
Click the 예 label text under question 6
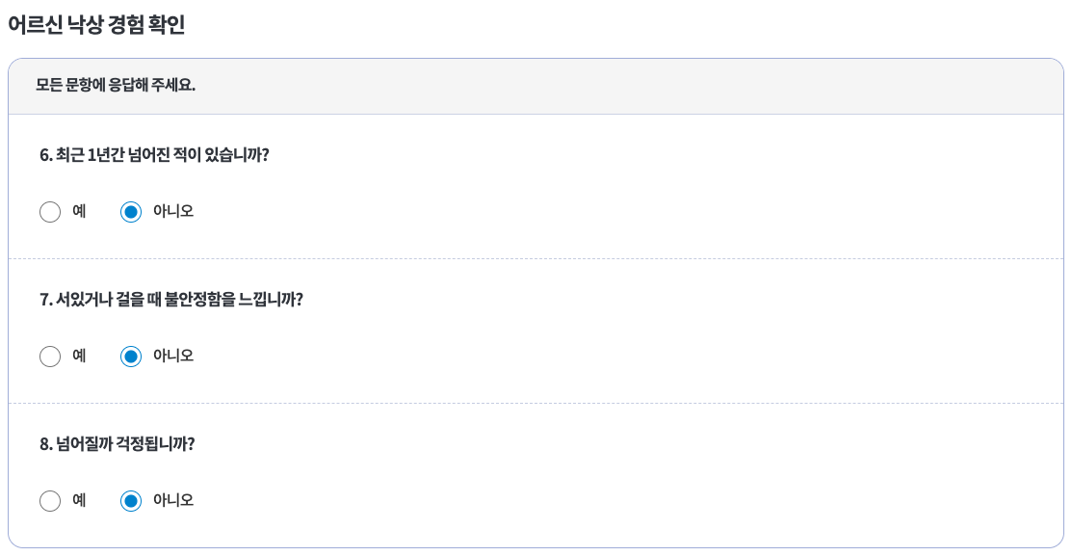(79, 211)
